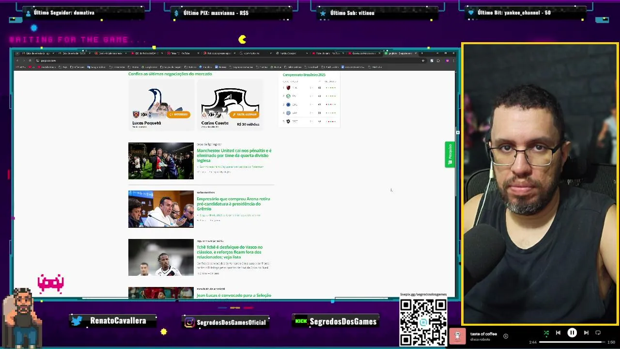Open the browser profile avatar icon

pos(447,61)
